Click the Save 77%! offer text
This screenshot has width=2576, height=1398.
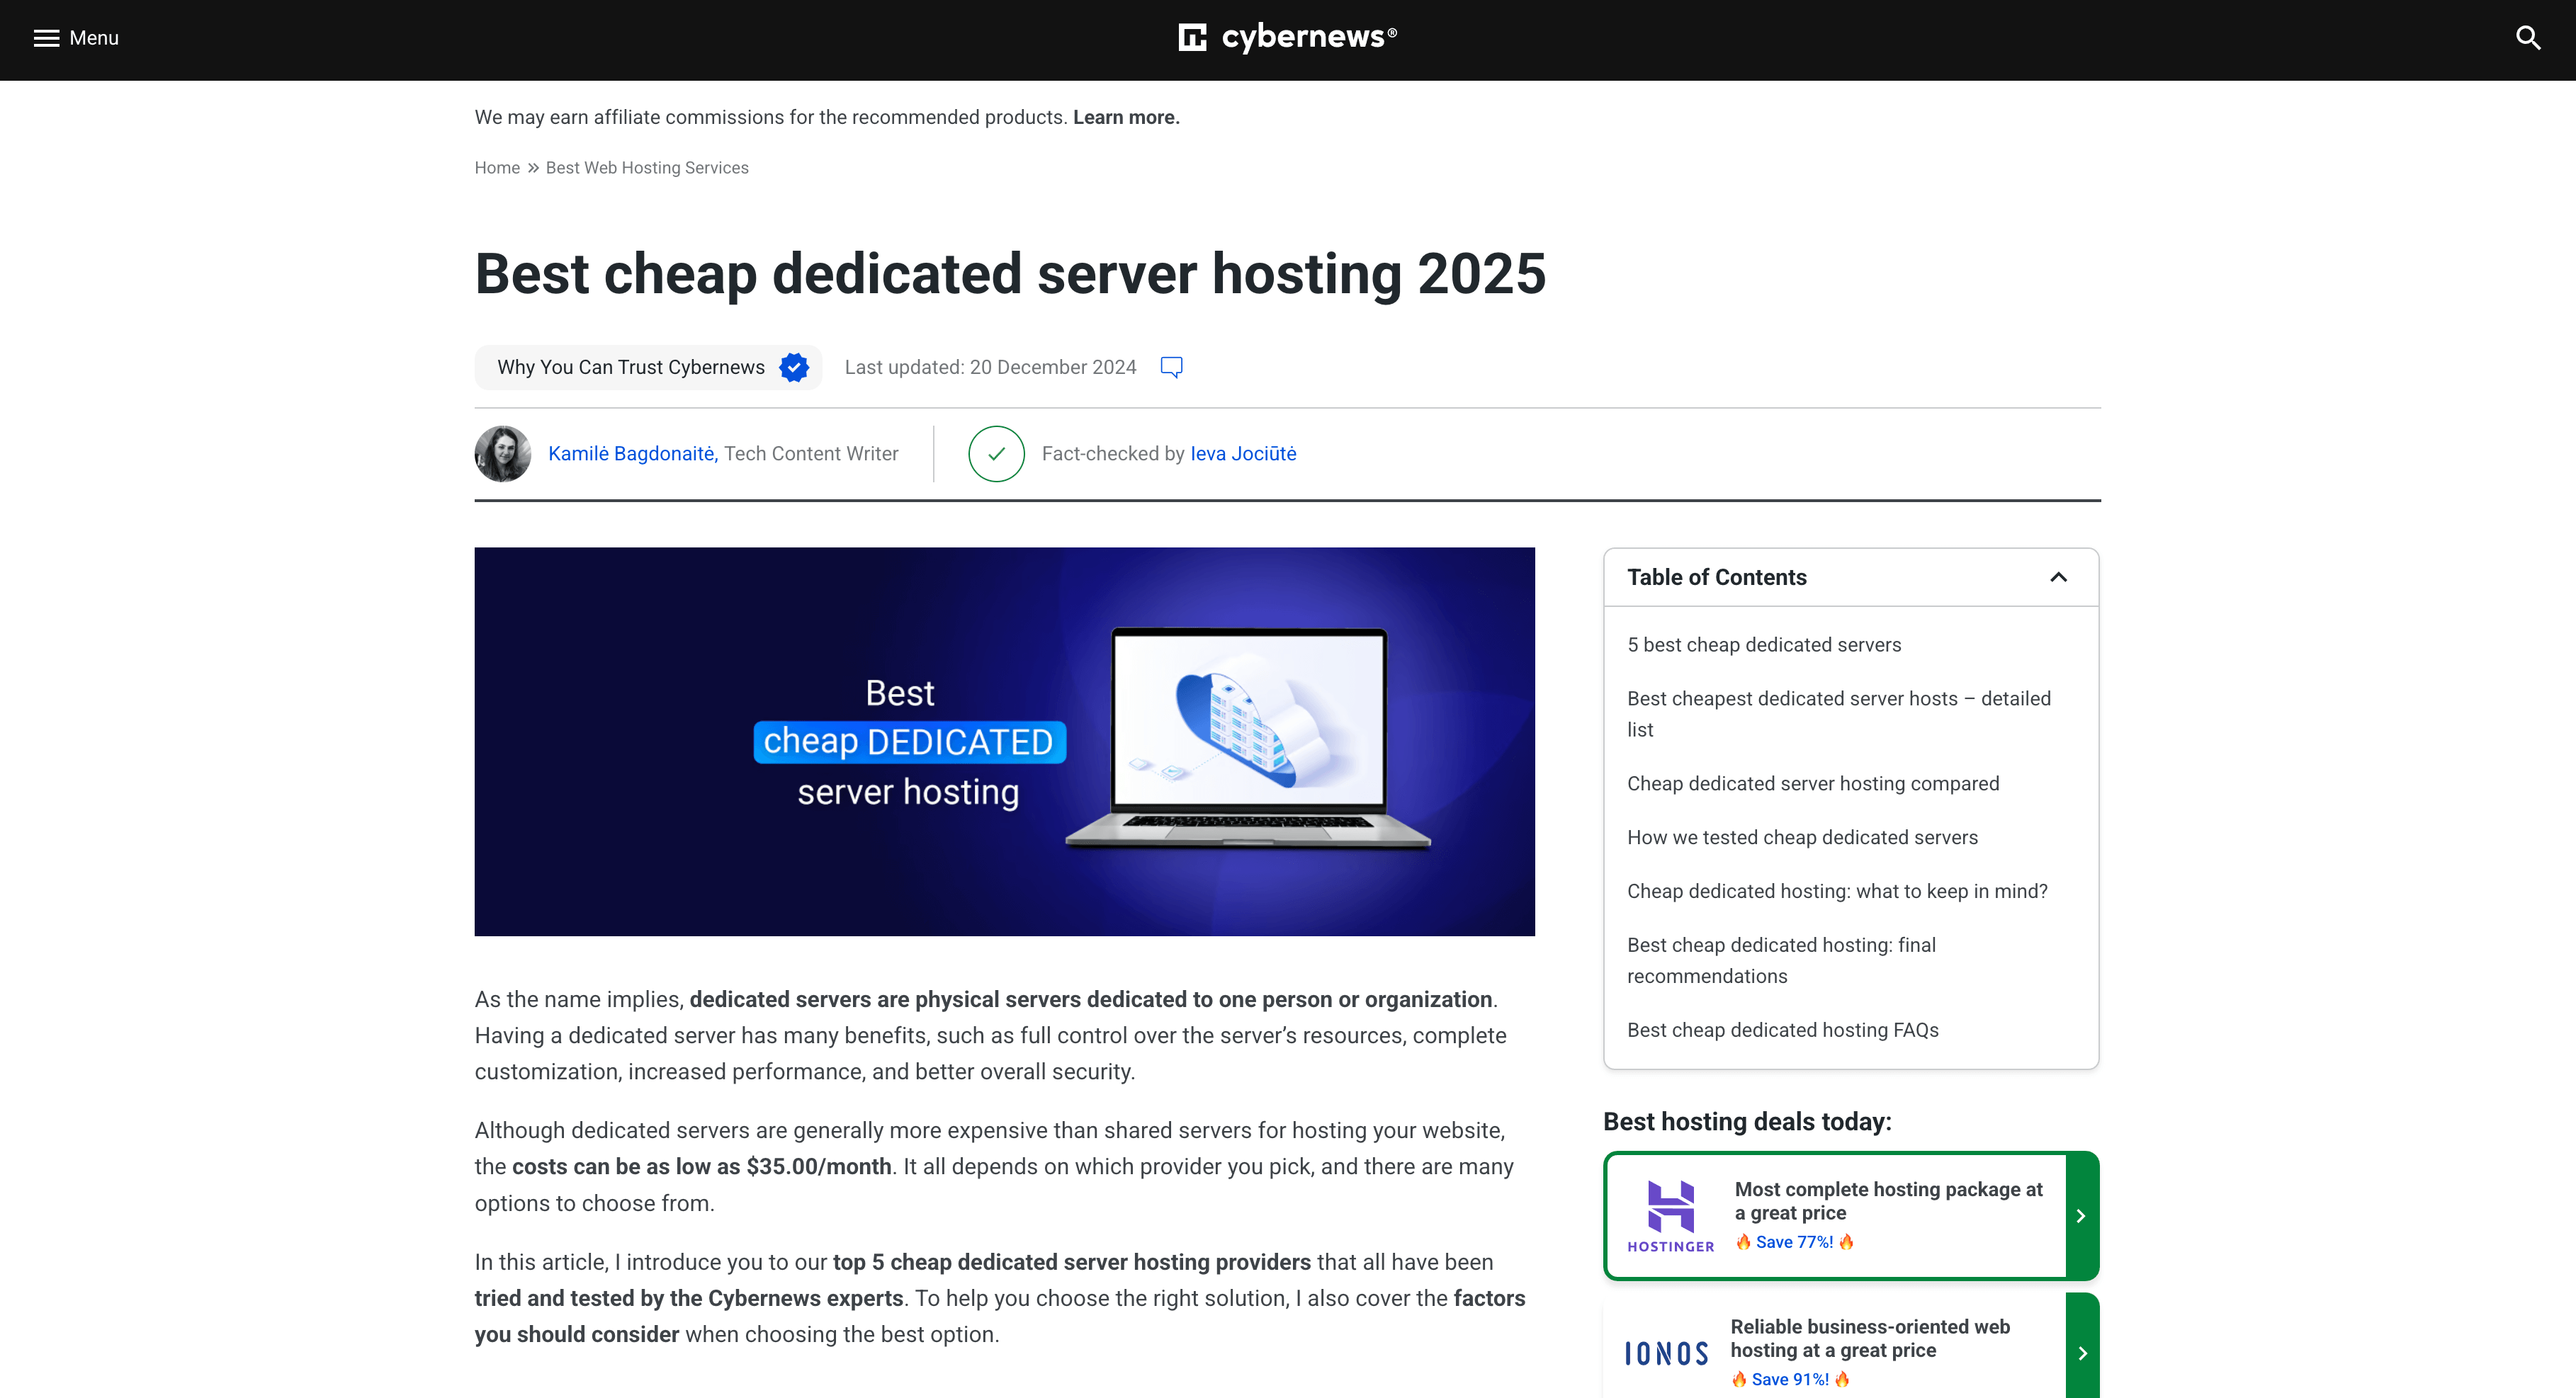(x=1794, y=1242)
